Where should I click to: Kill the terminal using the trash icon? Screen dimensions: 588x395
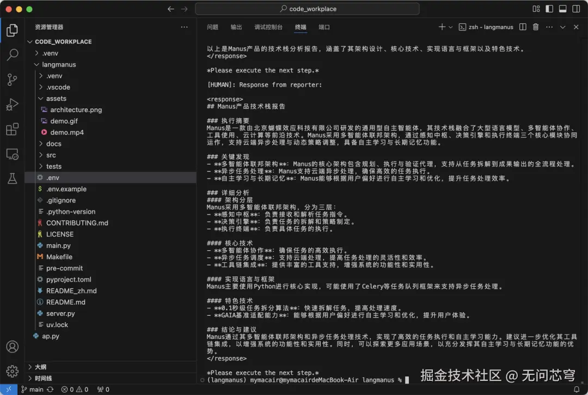click(x=536, y=27)
